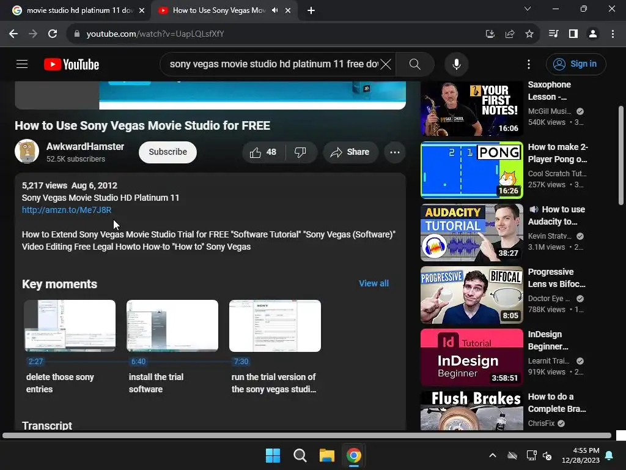Click View all key moments
Viewport: 626px width, 470px height.
click(374, 283)
